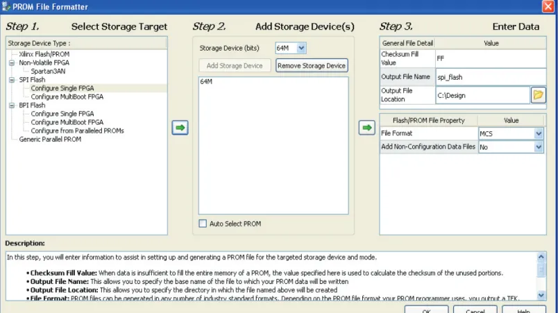
Task: Select Configure from Paralleled PROMs
Action: tap(78, 130)
